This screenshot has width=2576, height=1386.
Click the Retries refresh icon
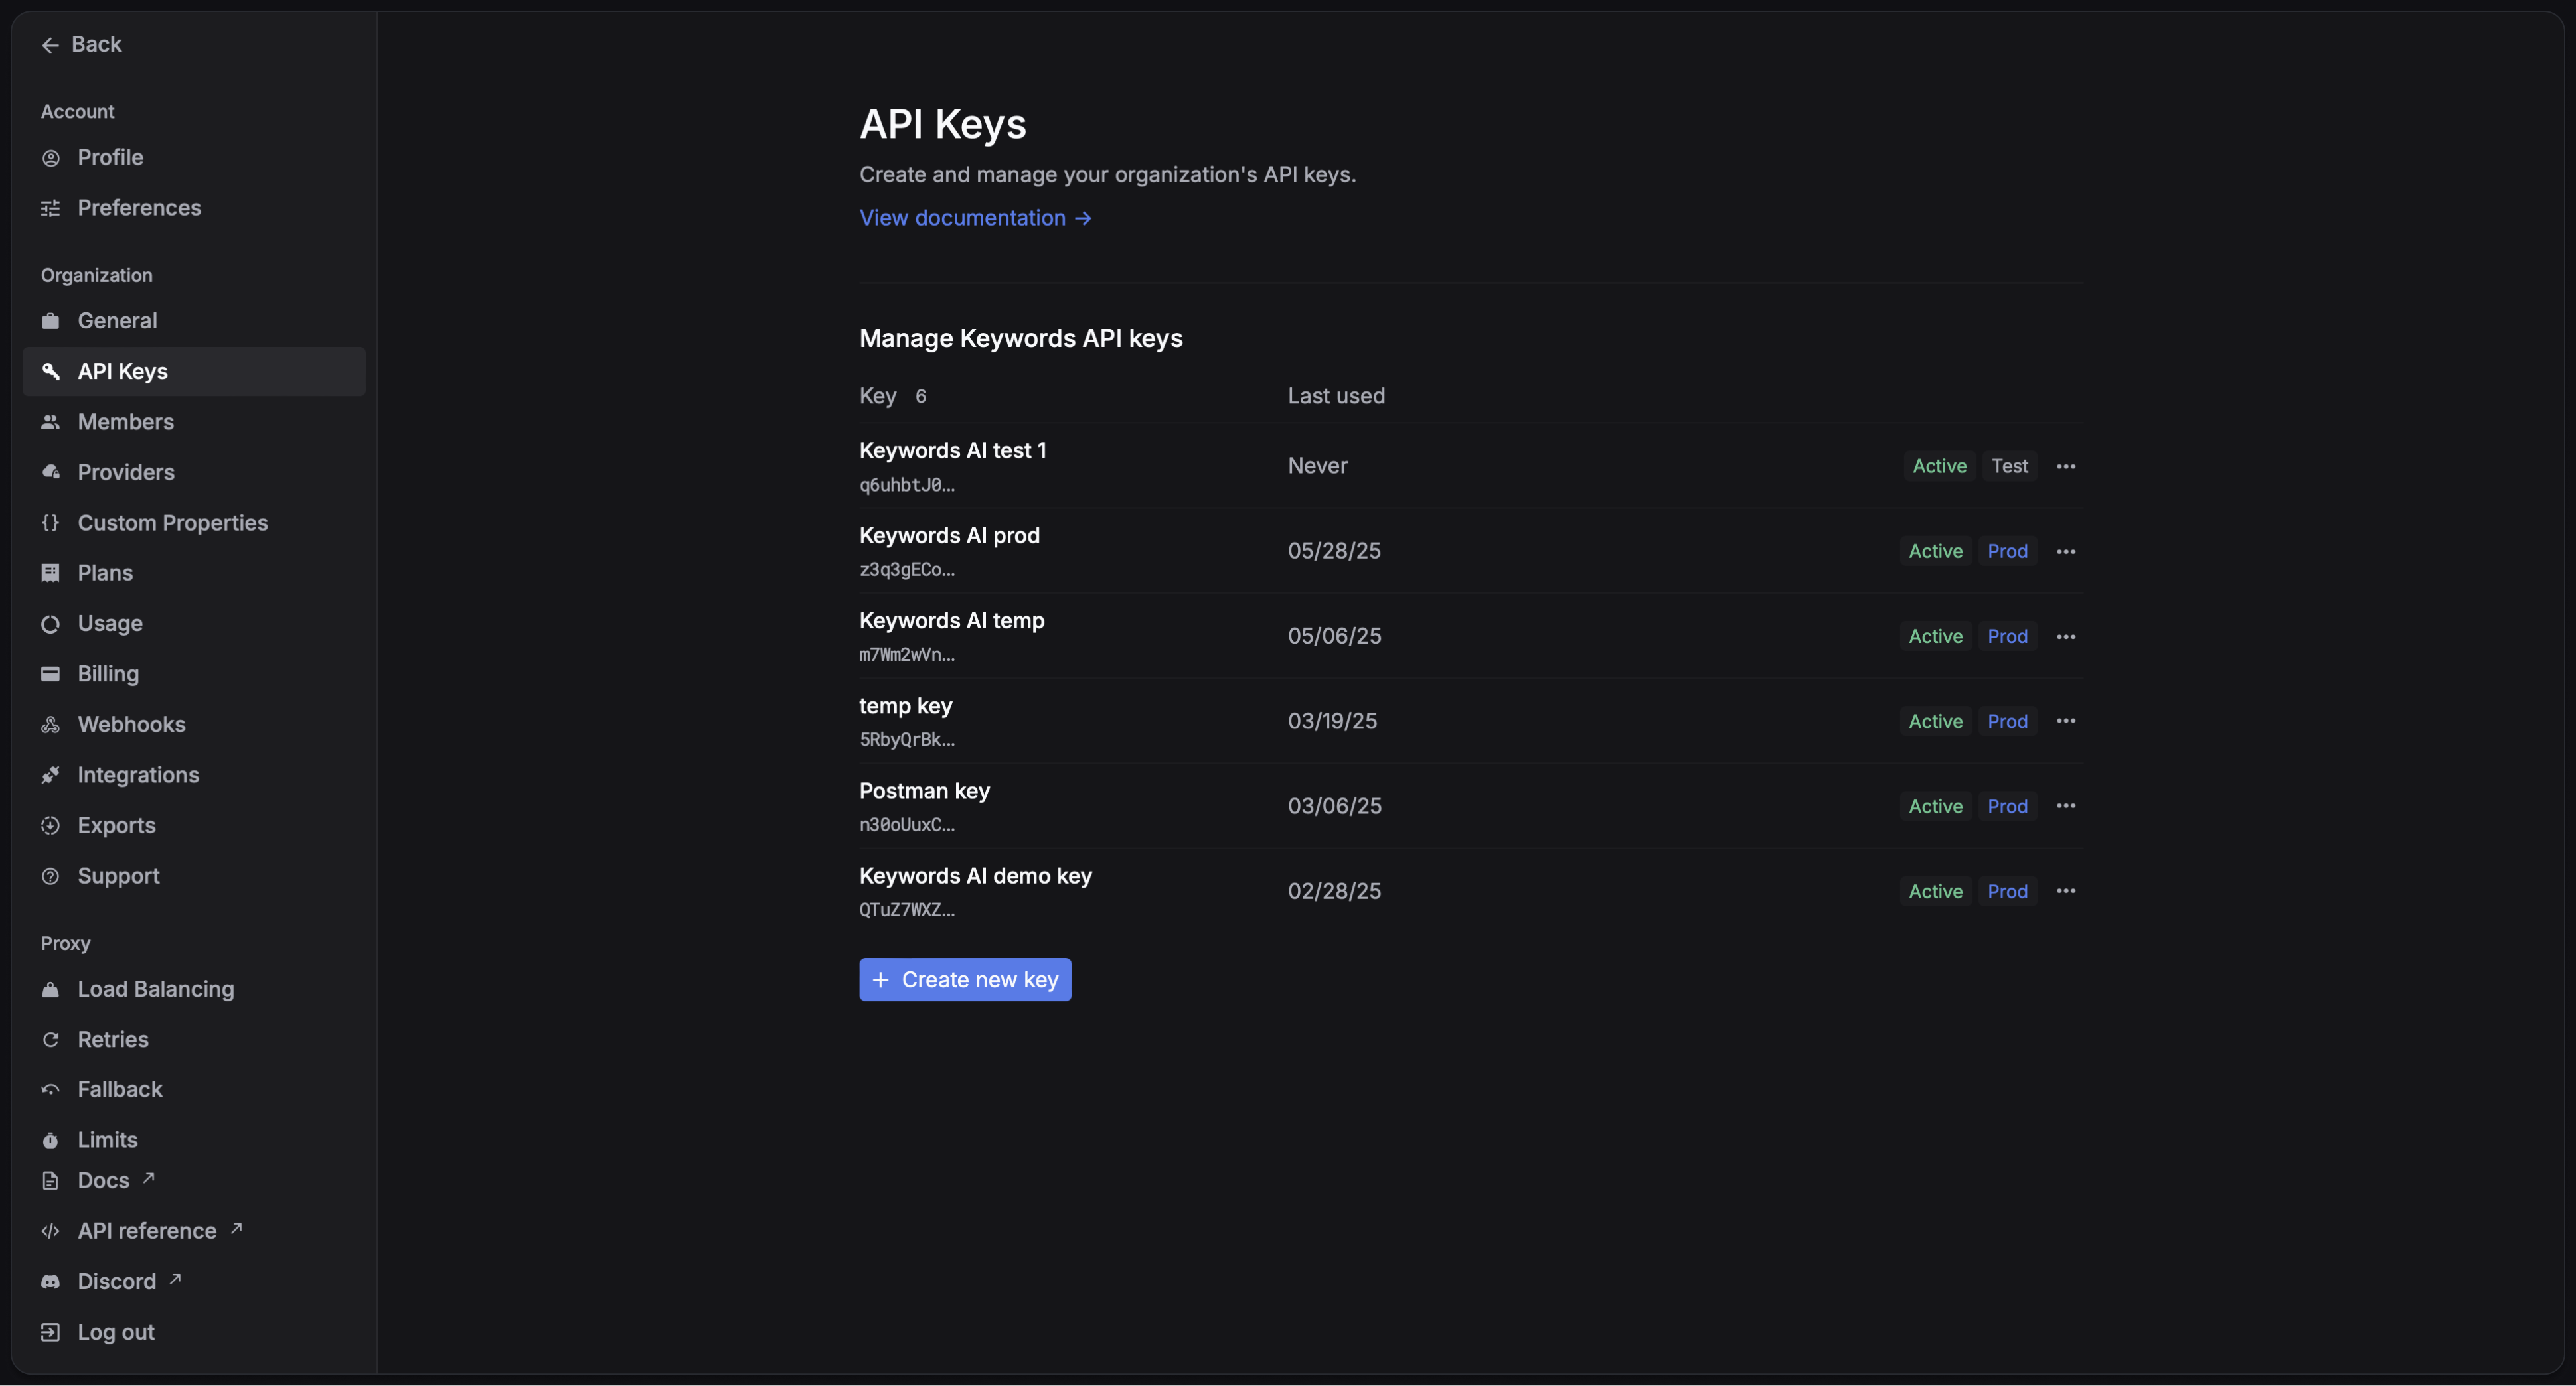click(50, 1039)
